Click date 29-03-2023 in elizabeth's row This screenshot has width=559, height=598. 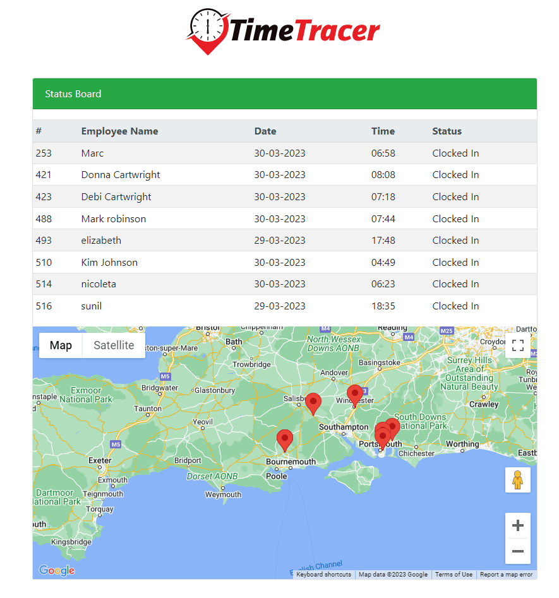tap(280, 240)
